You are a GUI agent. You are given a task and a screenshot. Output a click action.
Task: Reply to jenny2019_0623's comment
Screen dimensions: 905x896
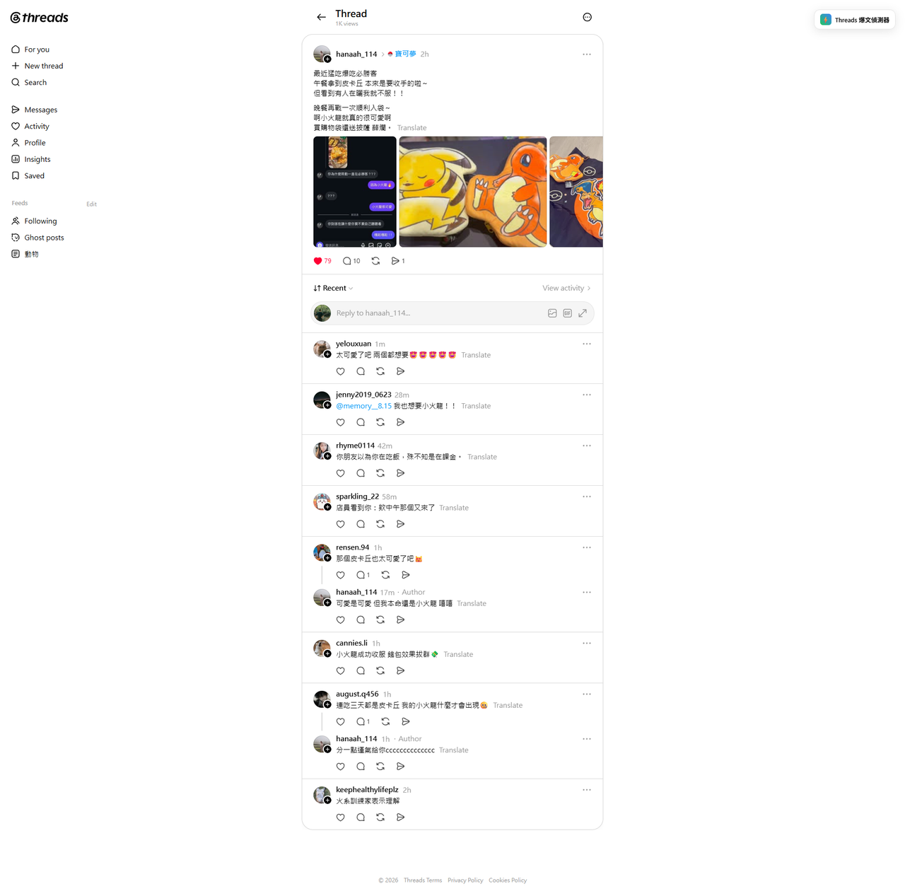click(361, 422)
